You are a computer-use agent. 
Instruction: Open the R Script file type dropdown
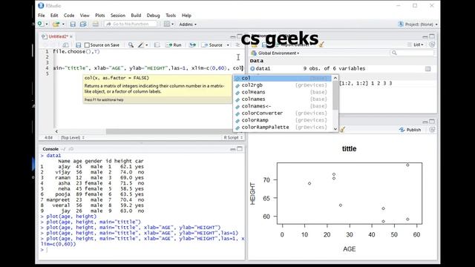(232, 137)
